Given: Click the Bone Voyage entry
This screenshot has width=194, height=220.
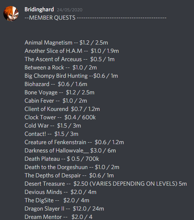Looking at the screenshot, I should pos(60,92).
